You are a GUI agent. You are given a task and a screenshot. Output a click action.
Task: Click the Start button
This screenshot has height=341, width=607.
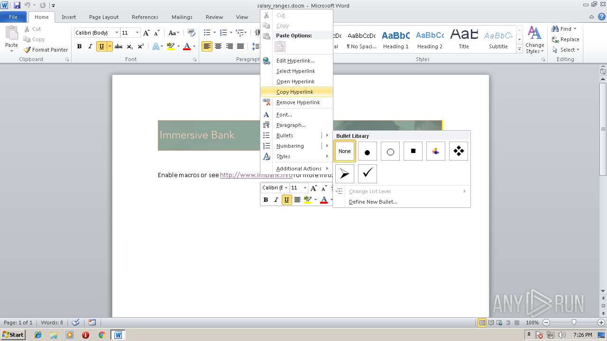tap(13, 334)
